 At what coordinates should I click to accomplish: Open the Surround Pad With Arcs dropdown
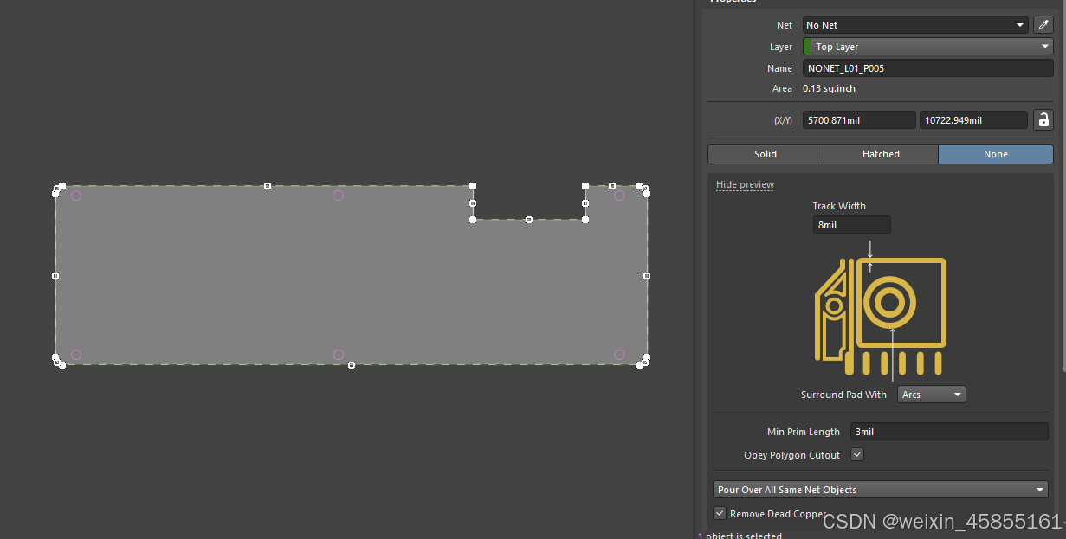(932, 395)
